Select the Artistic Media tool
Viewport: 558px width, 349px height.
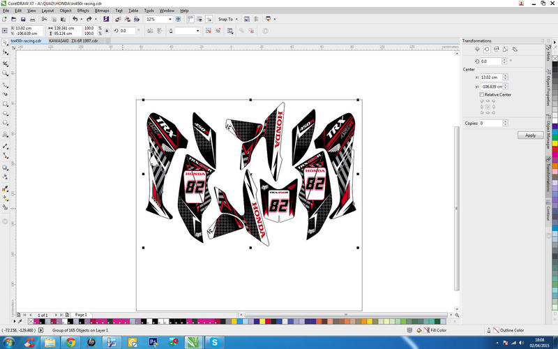[5, 94]
